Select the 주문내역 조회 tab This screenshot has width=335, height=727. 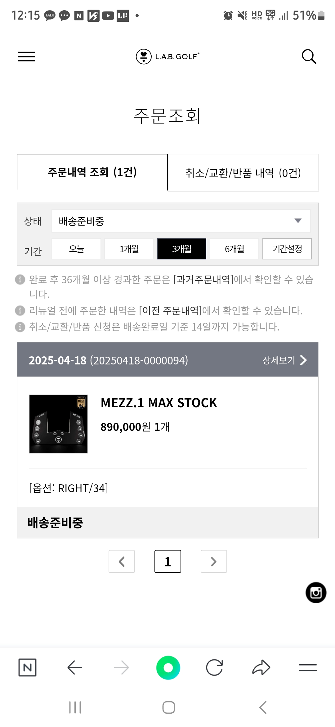[x=92, y=172]
